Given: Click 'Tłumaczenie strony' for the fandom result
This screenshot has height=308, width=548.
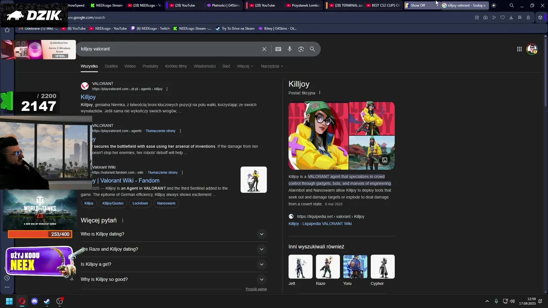Looking at the screenshot, I should tap(163, 172).
